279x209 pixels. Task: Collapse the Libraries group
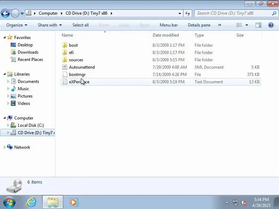pos(5,74)
